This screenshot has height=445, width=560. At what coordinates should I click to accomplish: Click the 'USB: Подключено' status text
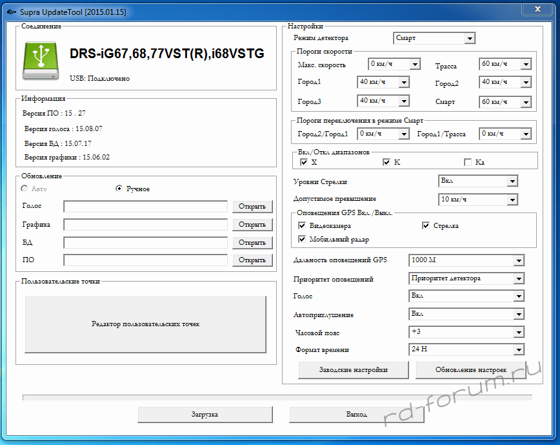pos(99,79)
